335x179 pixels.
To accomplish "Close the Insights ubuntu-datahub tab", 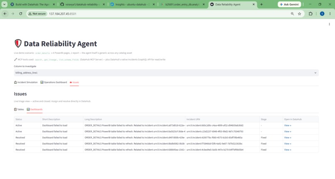I will click(x=154, y=4).
